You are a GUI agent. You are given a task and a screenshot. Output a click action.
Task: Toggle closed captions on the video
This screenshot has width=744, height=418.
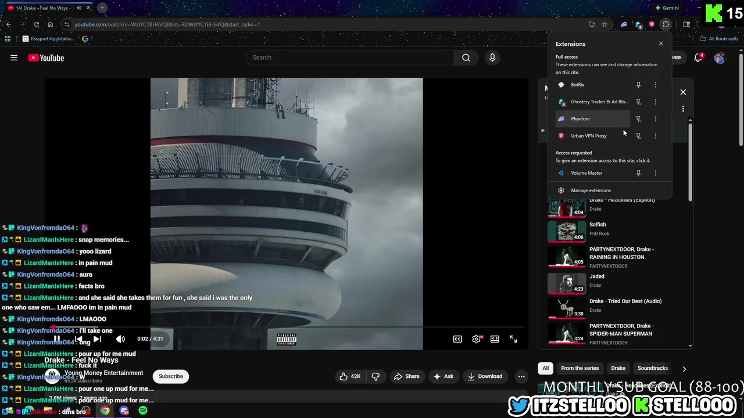(457, 339)
